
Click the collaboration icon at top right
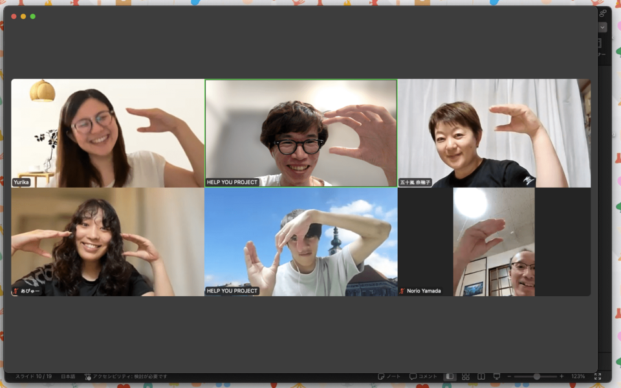tap(603, 13)
